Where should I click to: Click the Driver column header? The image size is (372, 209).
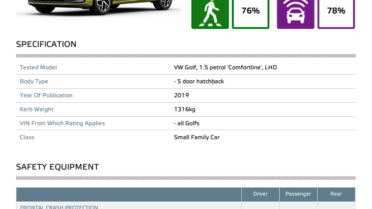point(260,194)
